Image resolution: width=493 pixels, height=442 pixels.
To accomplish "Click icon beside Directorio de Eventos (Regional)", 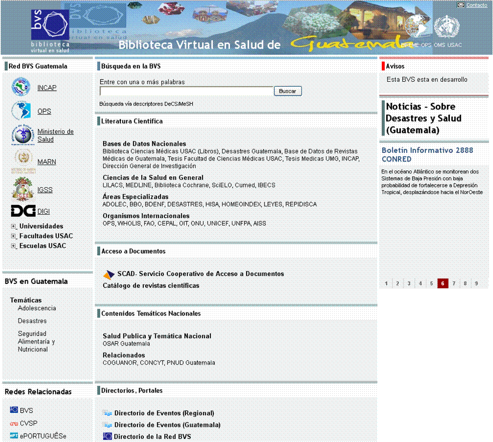I will point(108,413).
